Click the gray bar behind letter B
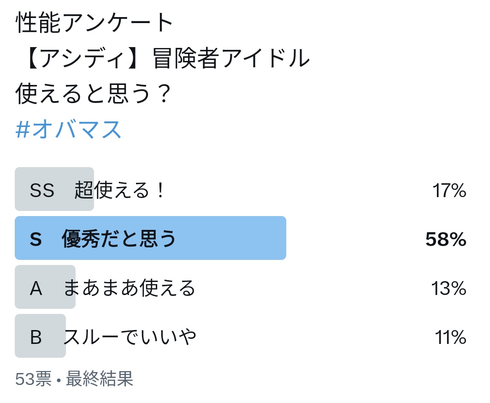Viewport: 490px width, 403px height. [x=40, y=336]
